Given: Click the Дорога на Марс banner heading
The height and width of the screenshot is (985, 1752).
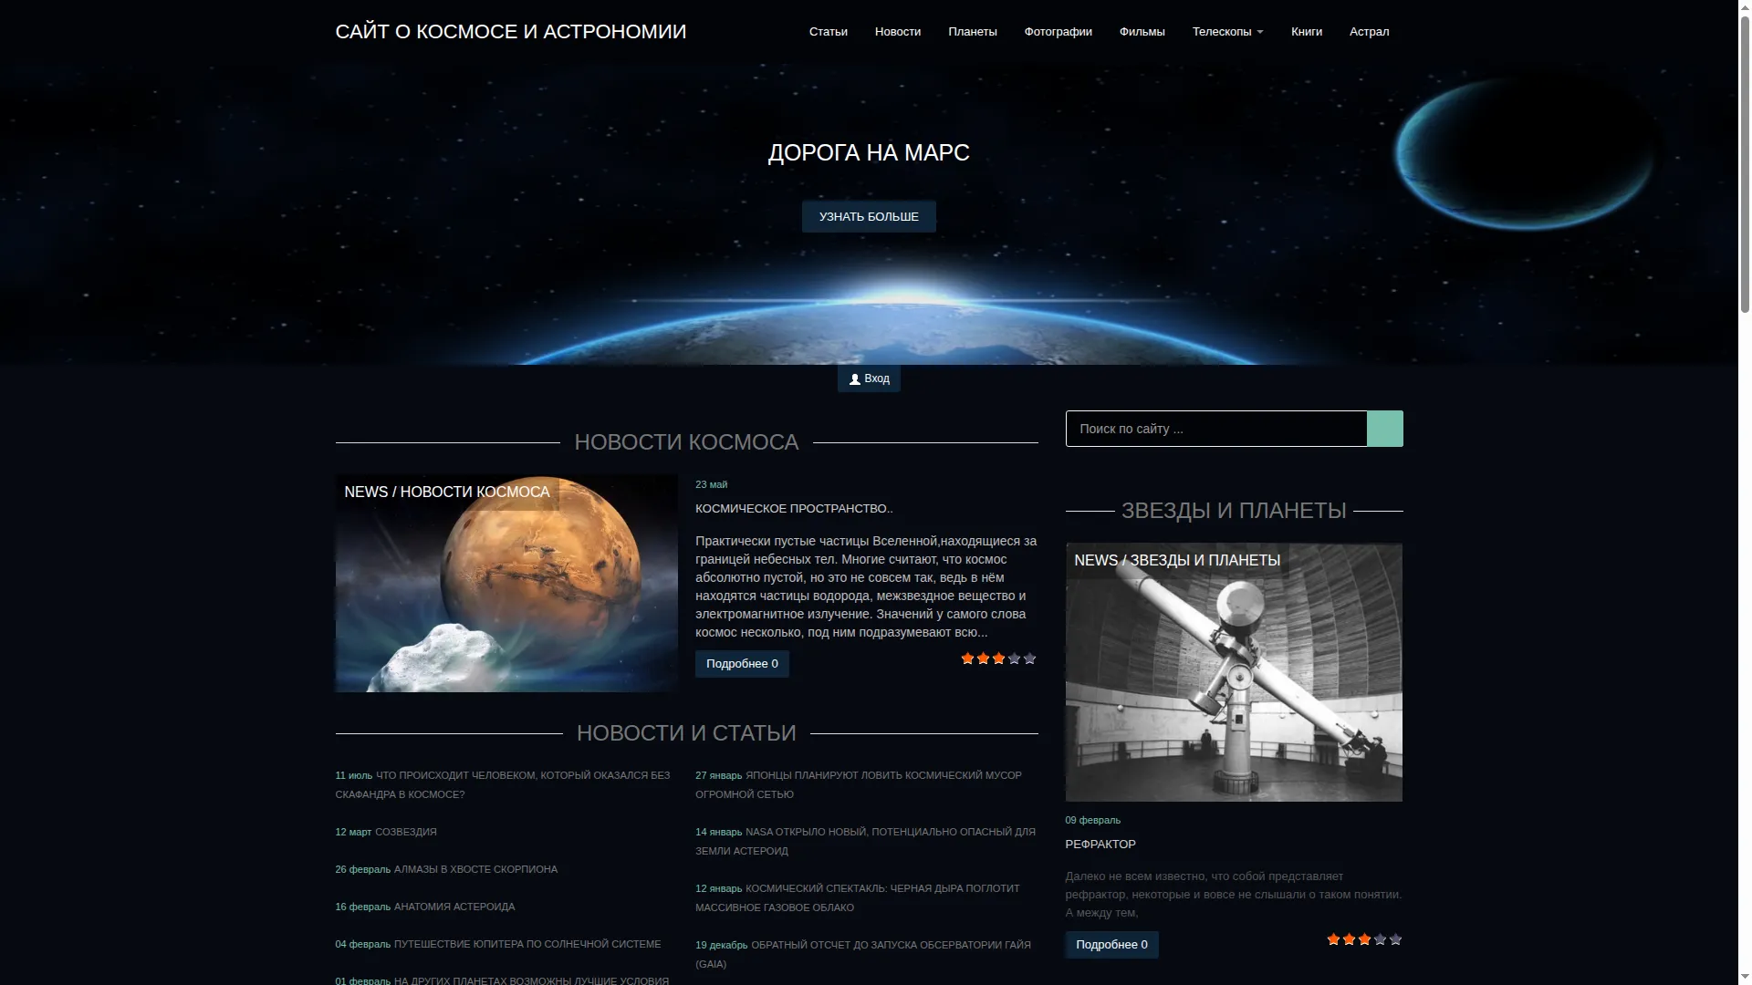Looking at the screenshot, I should (869, 152).
